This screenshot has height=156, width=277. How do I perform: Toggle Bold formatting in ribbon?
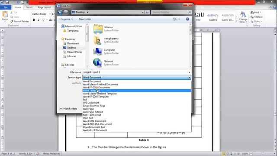tap(34, 20)
